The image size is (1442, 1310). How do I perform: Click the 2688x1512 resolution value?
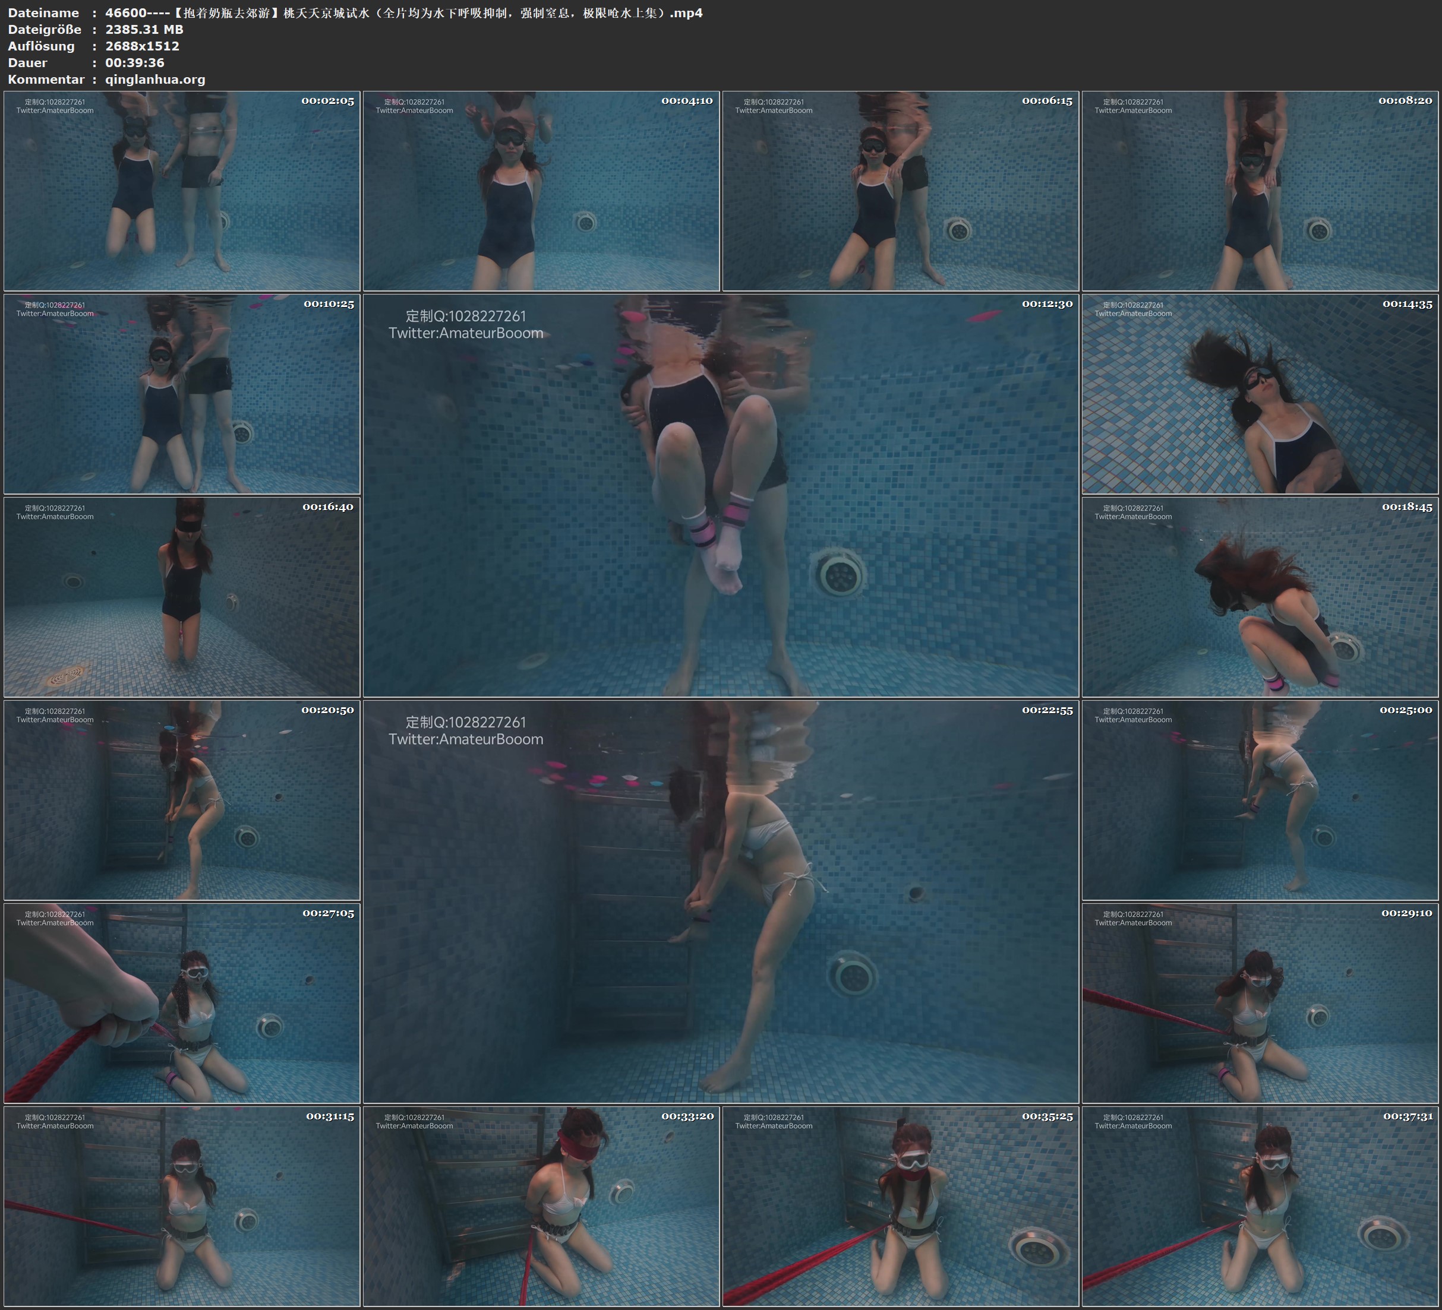(143, 46)
